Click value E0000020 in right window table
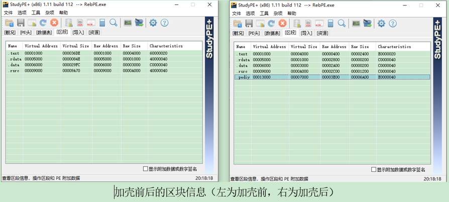Screen dimensions: 449x202 [387, 54]
